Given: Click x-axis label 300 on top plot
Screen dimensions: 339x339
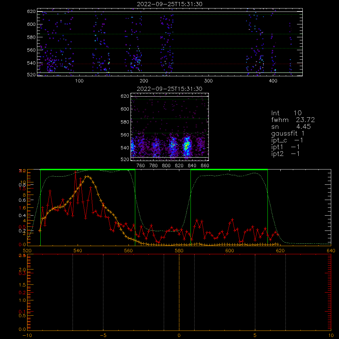Looking at the screenshot, I should [208, 81].
